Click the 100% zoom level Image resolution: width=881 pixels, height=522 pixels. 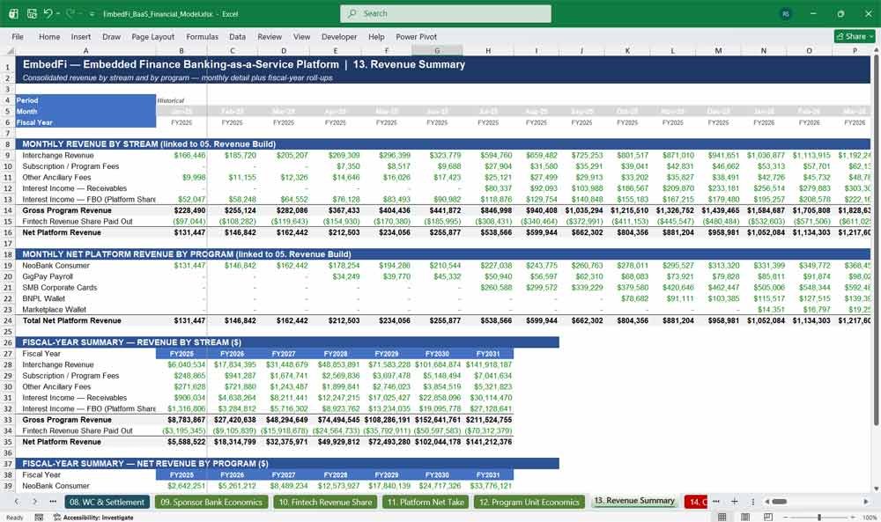(870, 517)
